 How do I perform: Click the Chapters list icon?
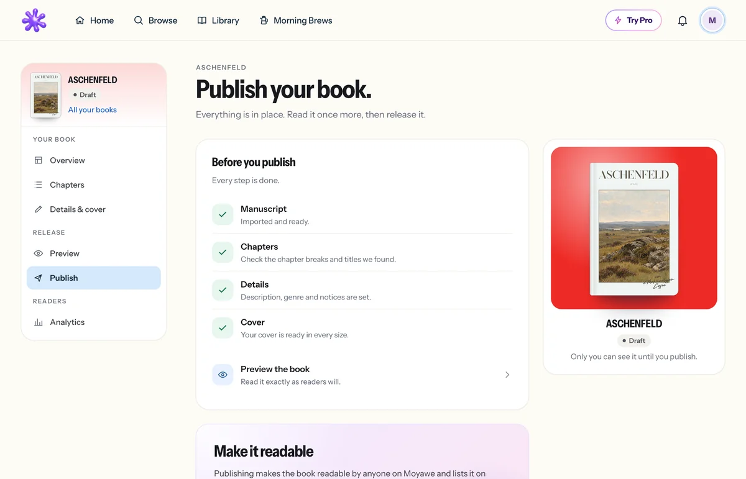click(x=39, y=185)
